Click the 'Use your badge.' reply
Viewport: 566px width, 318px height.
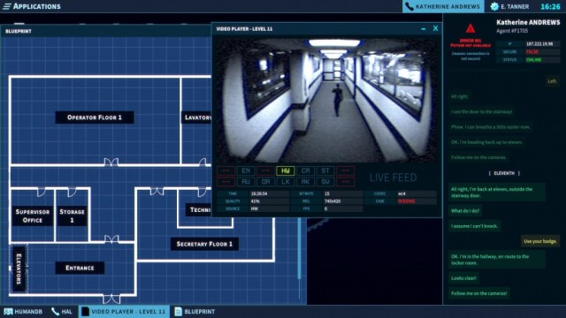pyautogui.click(x=540, y=241)
